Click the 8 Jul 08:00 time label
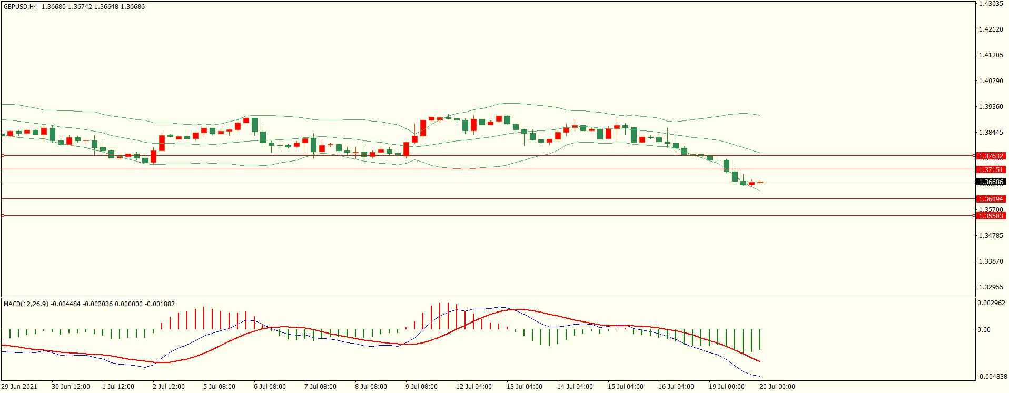Screen dimensions: 1009x393 click(x=371, y=387)
